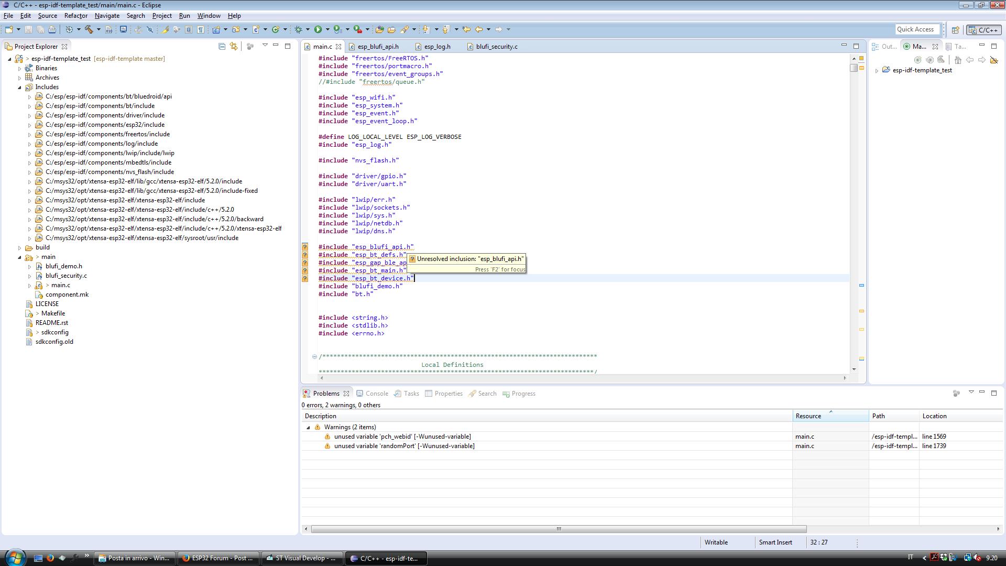This screenshot has width=1006, height=566.
Task: Click the green Run play icon
Action: click(318, 29)
